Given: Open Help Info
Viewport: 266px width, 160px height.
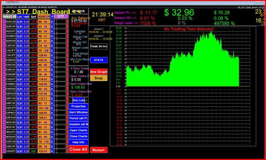Looking at the screenshot, I should (x=79, y=142).
